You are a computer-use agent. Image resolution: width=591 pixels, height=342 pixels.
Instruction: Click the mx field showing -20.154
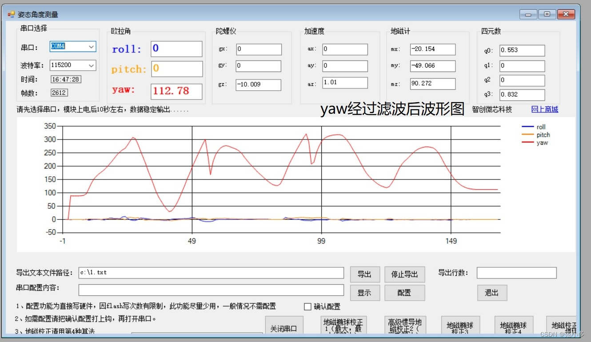point(433,49)
